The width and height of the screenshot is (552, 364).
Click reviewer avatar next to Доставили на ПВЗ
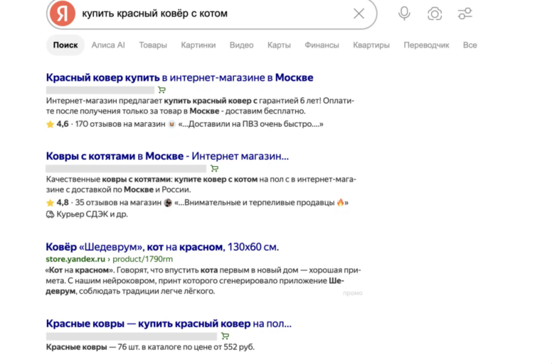[x=172, y=124]
